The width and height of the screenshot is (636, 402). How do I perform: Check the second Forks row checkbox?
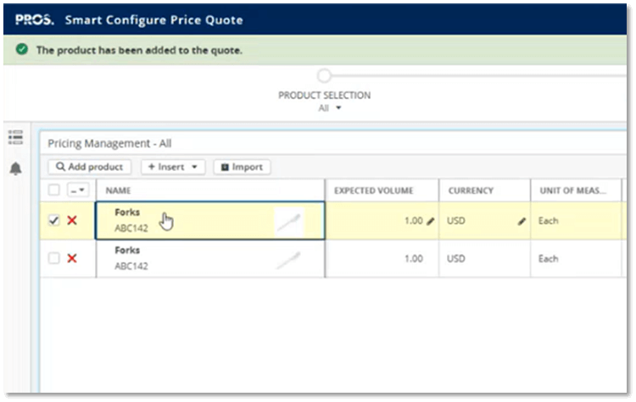pyautogui.click(x=54, y=259)
